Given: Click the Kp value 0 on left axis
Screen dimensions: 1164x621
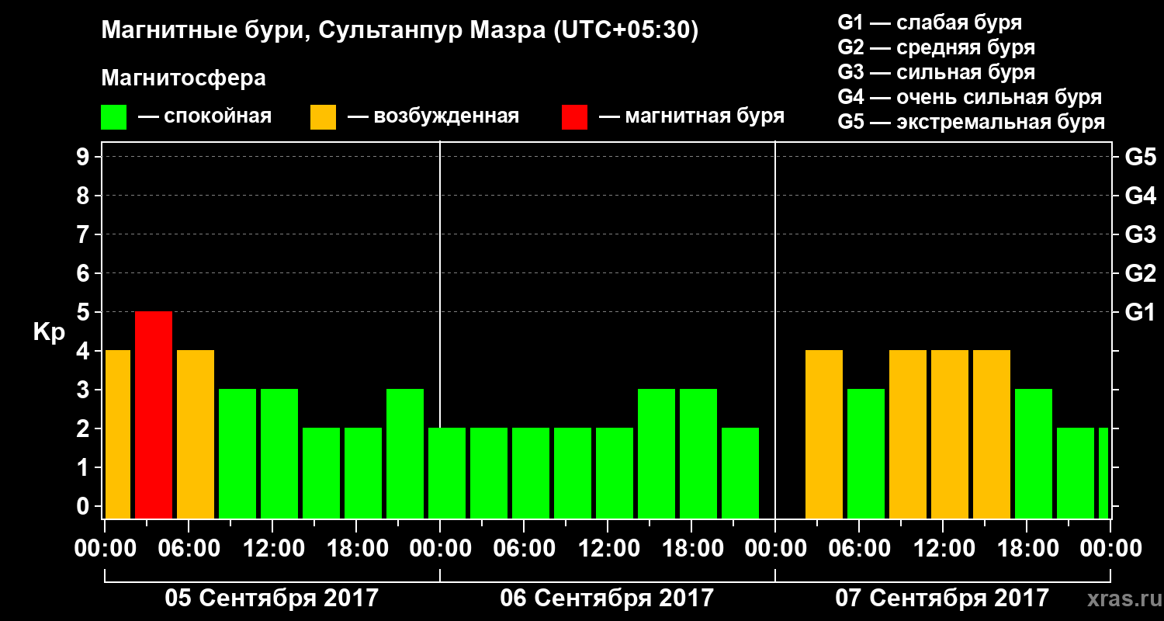Looking at the screenshot, I should click(85, 506).
